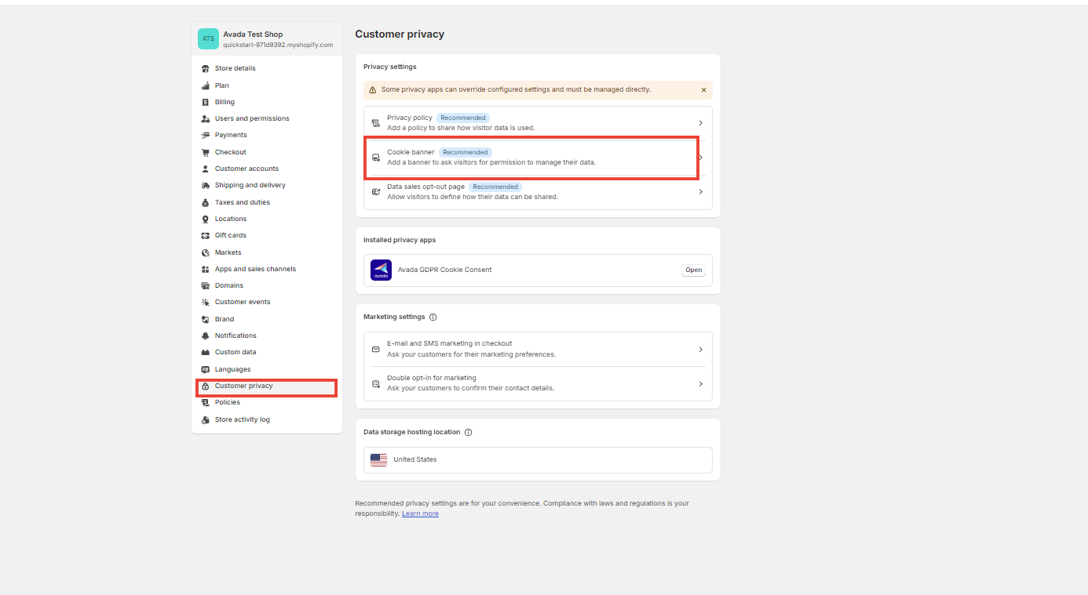The height and width of the screenshot is (595, 1088).
Task: Click the Store activity log icon
Action: 206,419
